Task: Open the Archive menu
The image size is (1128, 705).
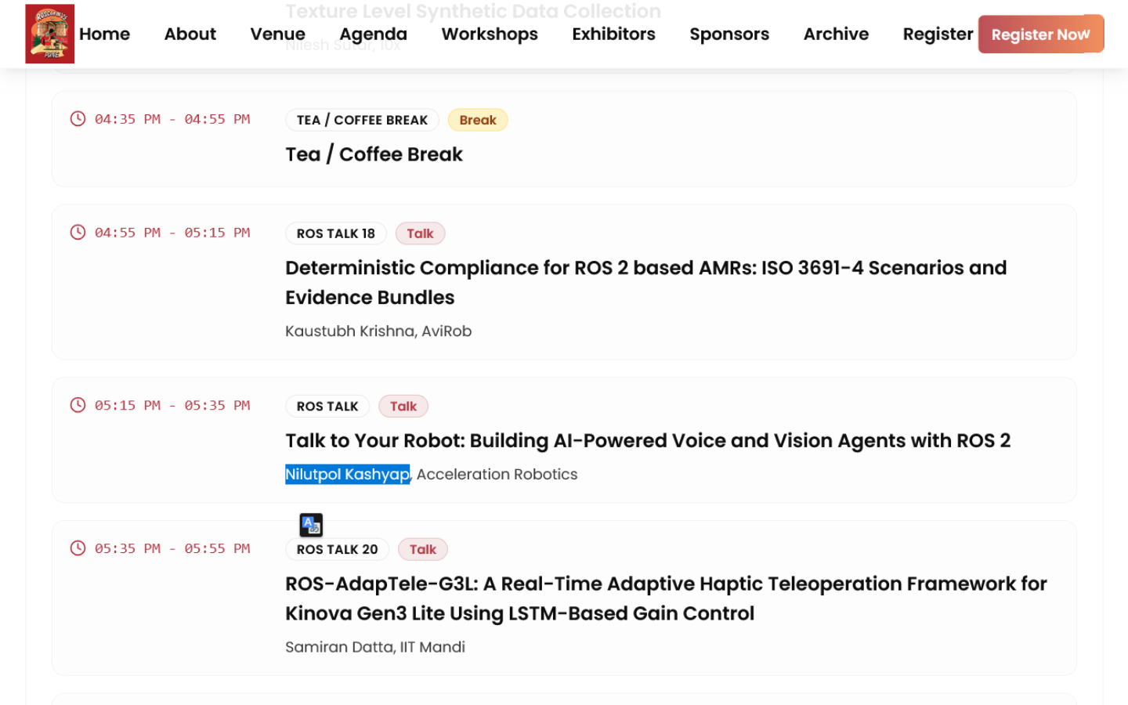Action: (x=836, y=34)
